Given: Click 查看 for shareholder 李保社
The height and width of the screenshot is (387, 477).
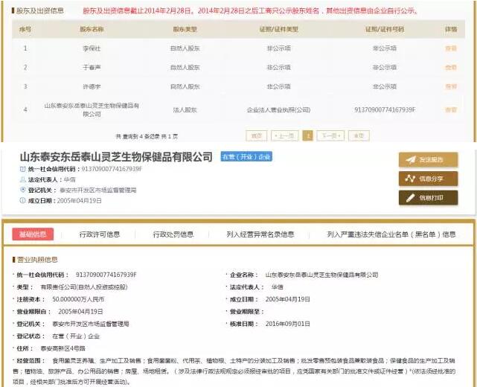Looking at the screenshot, I should tap(451, 48).
